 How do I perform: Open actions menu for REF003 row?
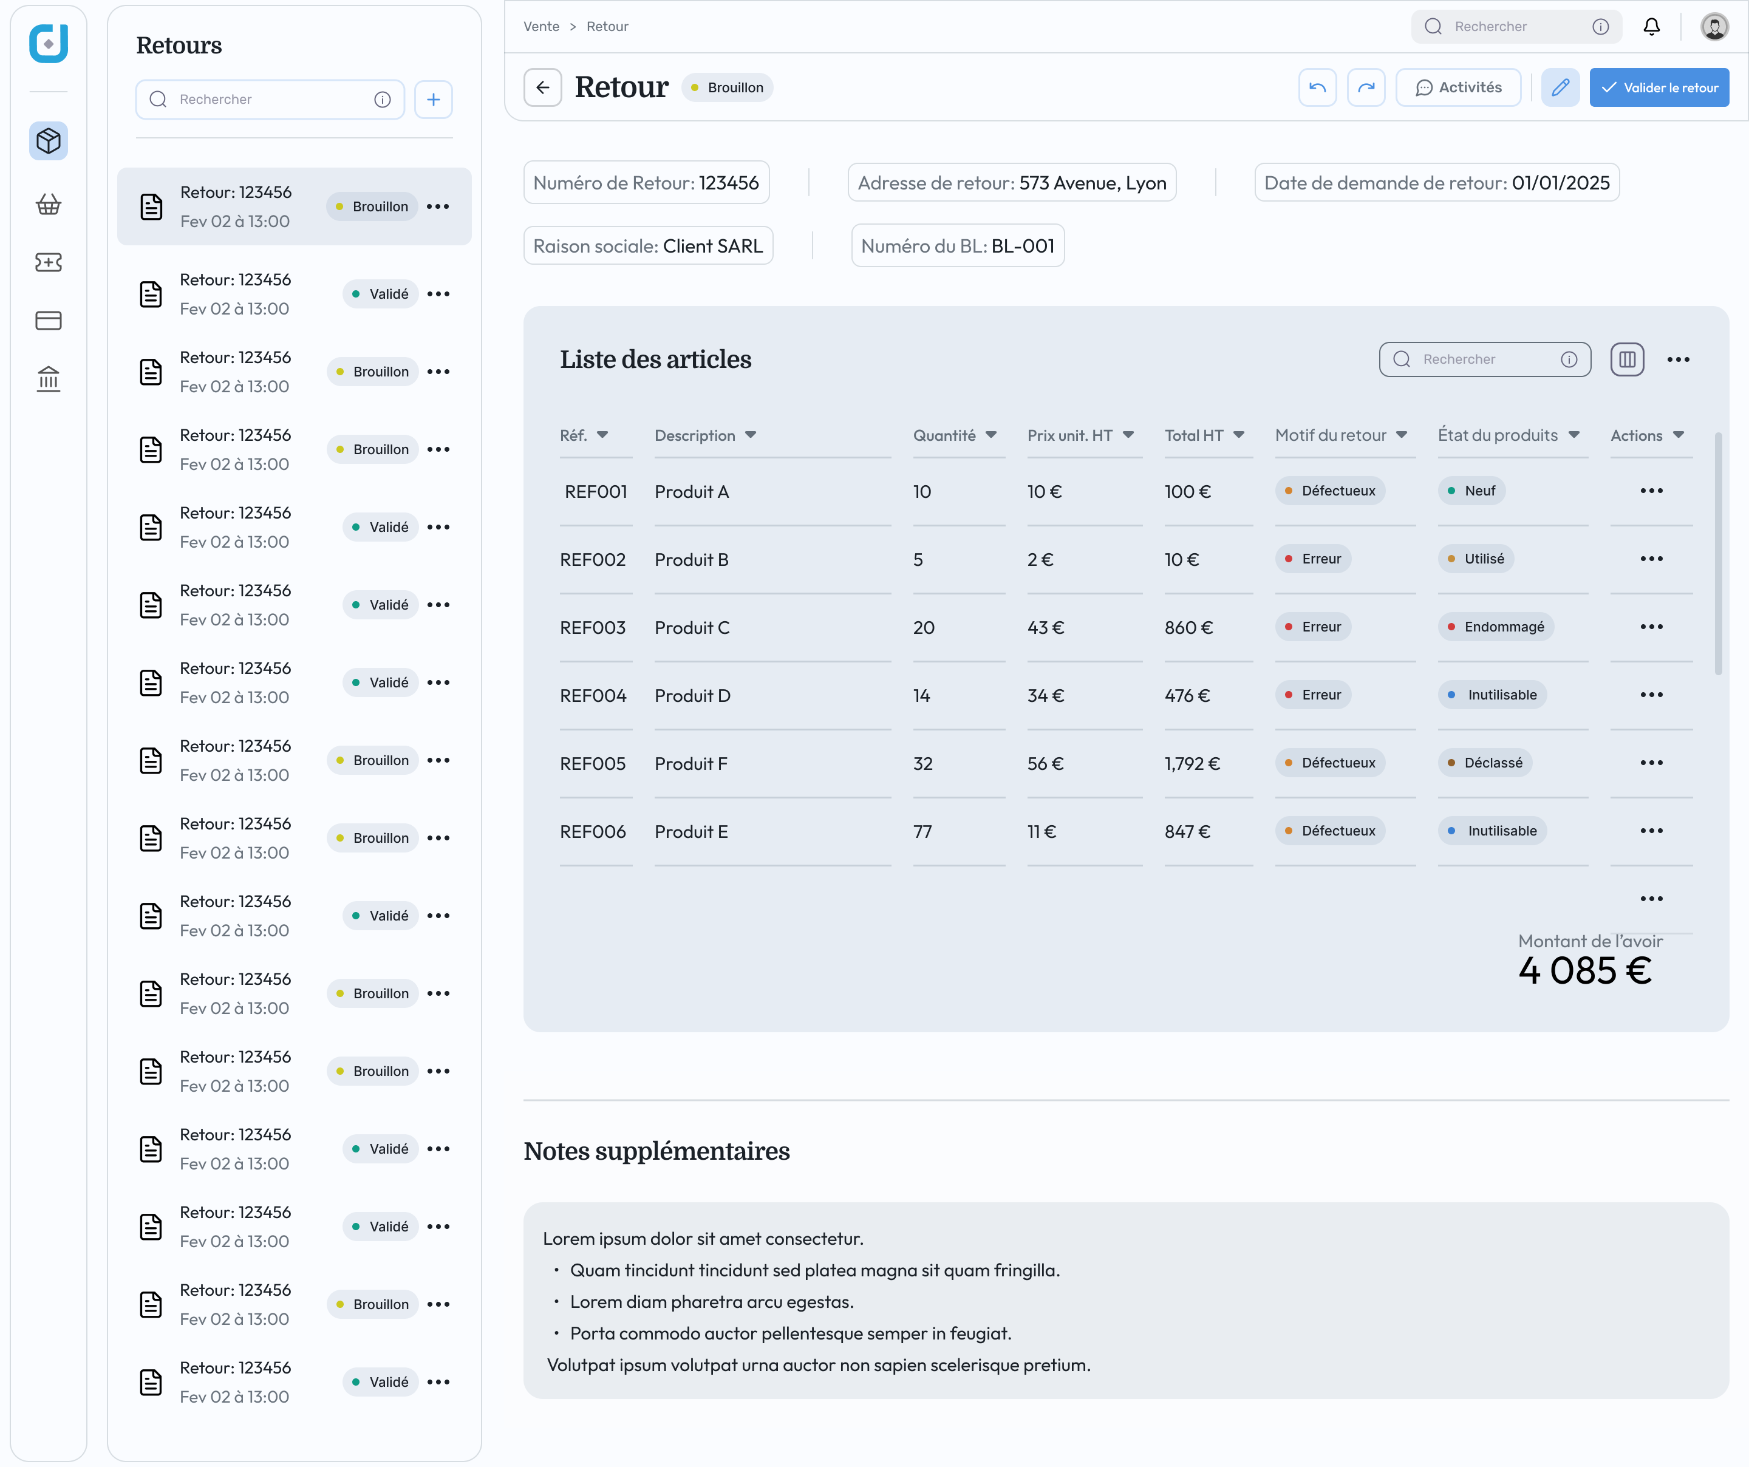1651,626
